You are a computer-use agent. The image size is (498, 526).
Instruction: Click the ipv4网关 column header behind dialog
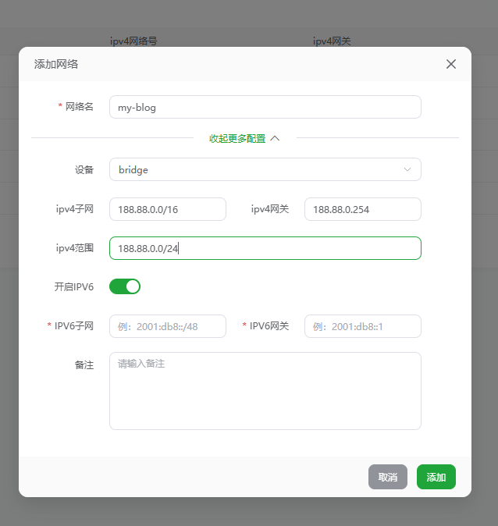point(332,41)
